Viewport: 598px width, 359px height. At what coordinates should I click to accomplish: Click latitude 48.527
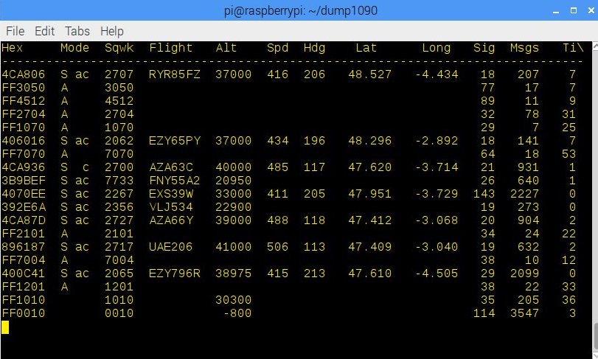coord(370,74)
